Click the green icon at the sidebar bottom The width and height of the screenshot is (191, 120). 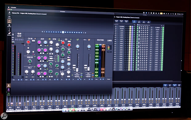tap(9, 94)
